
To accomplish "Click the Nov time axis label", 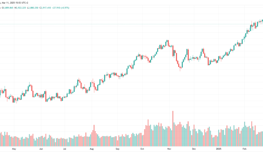I will (169, 149).
